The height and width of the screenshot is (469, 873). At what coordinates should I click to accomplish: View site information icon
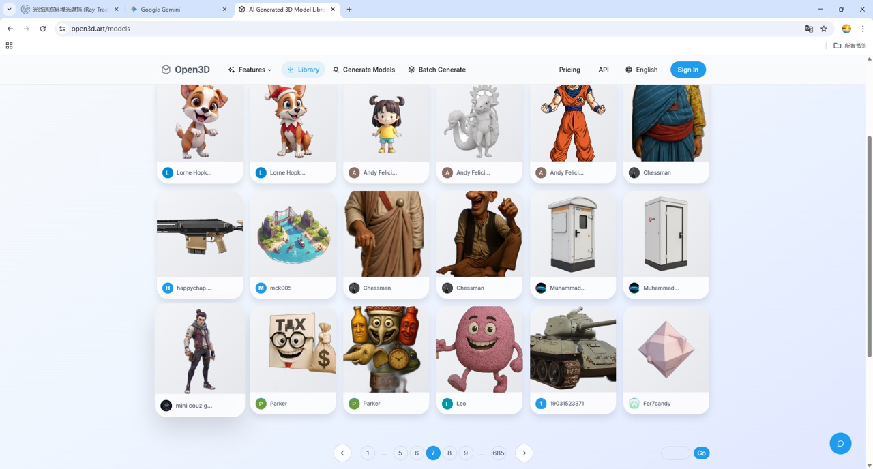62,29
